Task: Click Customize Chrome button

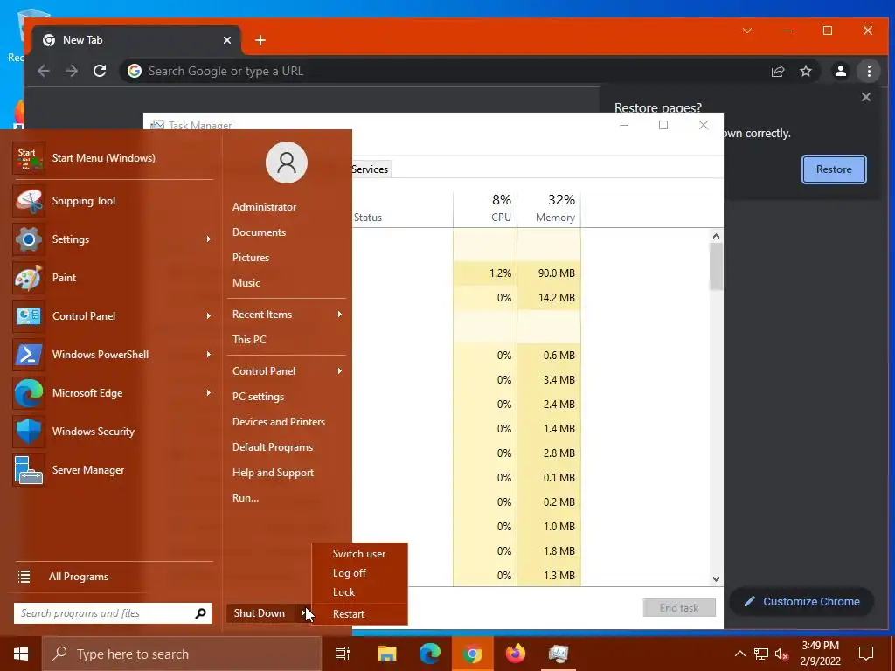Action: (801, 601)
